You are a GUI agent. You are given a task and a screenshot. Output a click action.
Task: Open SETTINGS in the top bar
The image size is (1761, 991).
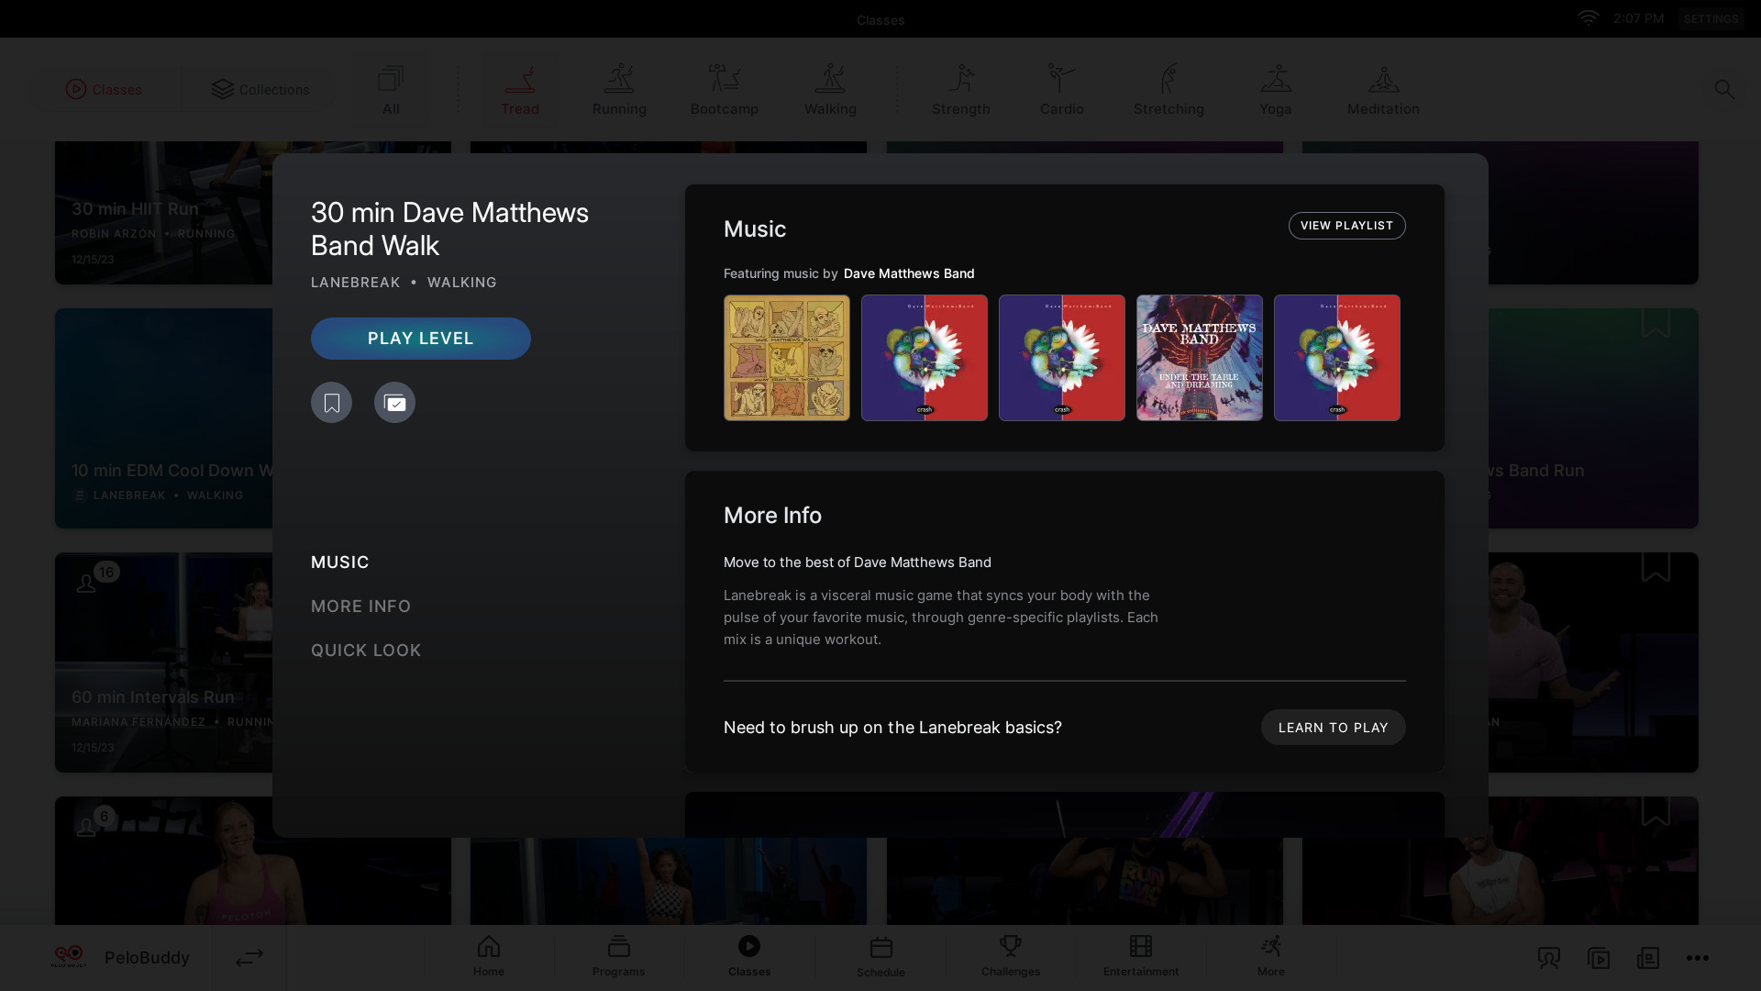click(x=1711, y=19)
